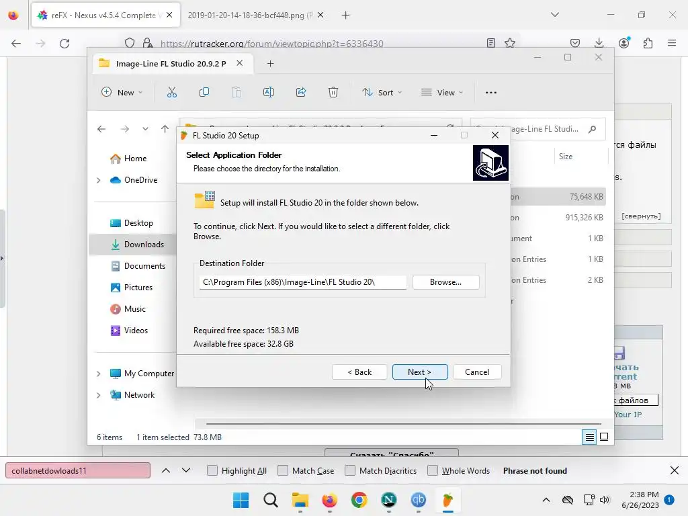Click Next in FL Studio Setup
This screenshot has width=688, height=516.
420,372
